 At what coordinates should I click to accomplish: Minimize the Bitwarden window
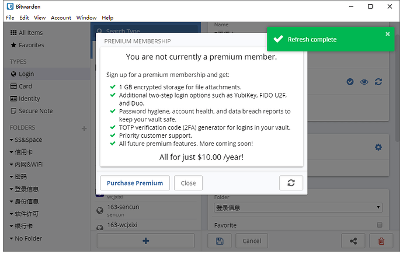coord(351,6)
